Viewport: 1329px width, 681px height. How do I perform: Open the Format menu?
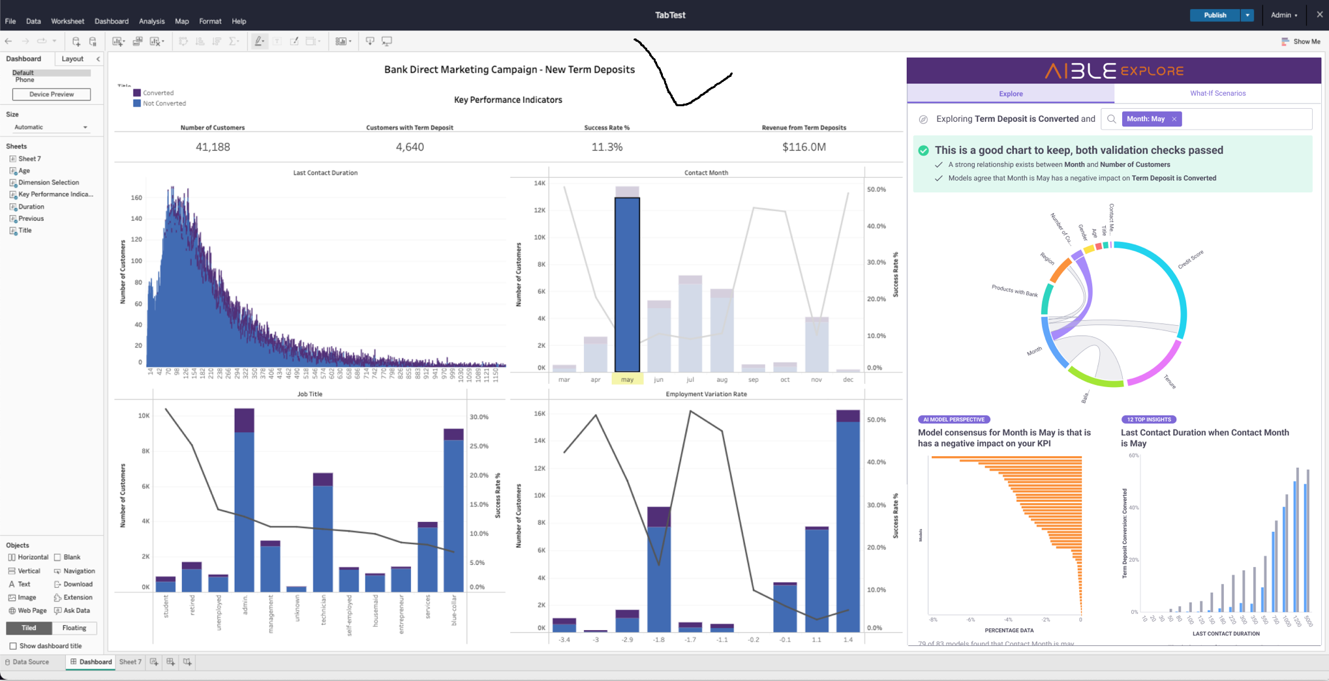coord(210,21)
